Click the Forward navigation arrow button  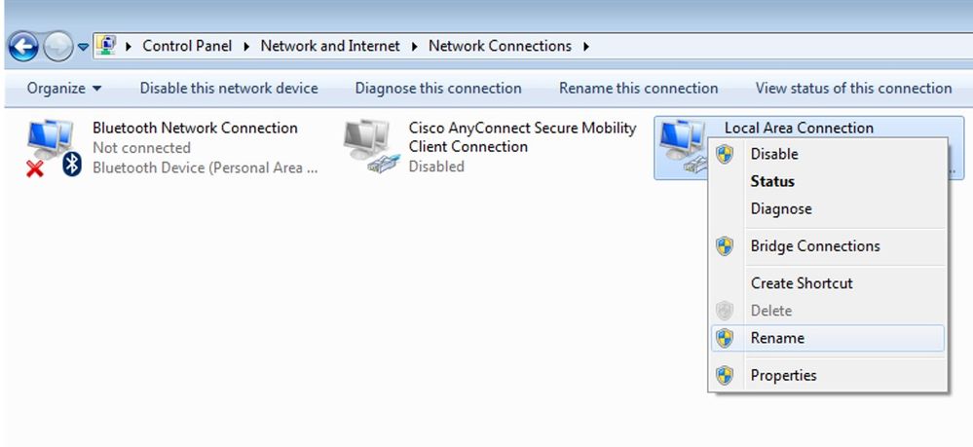pos(56,46)
